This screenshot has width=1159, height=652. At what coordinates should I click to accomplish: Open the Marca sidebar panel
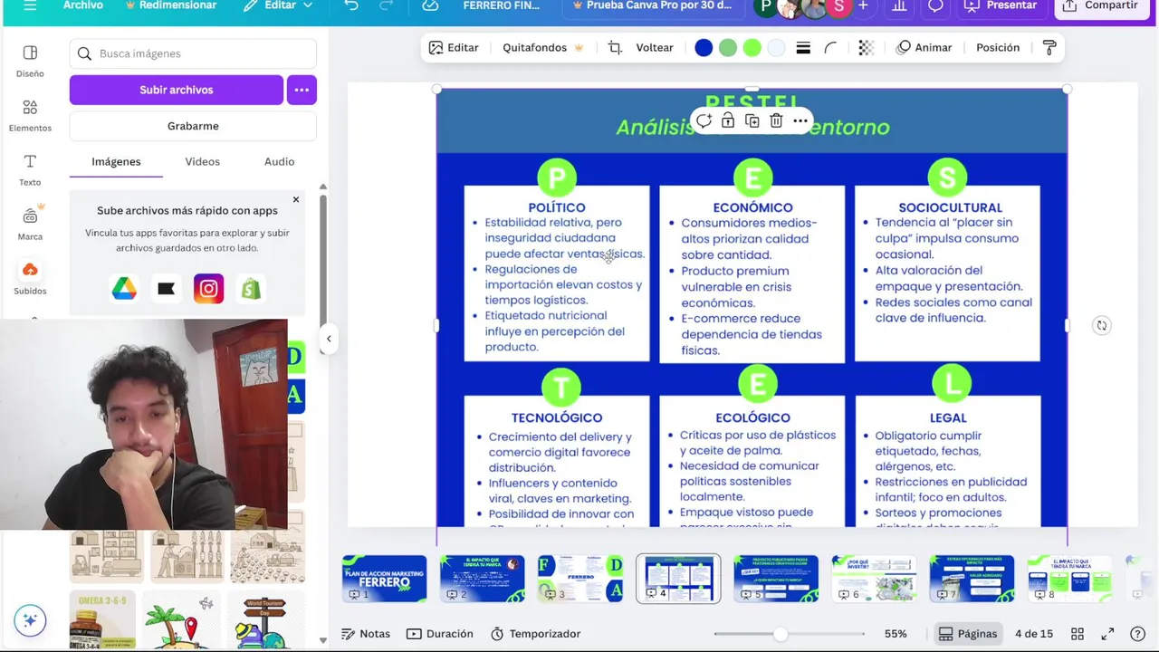pyautogui.click(x=30, y=225)
